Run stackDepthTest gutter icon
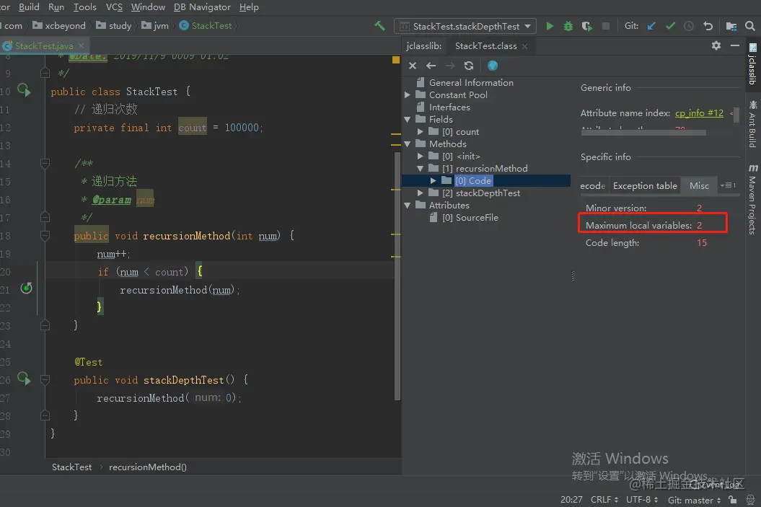Viewport: 761px width, 507px height. point(24,379)
